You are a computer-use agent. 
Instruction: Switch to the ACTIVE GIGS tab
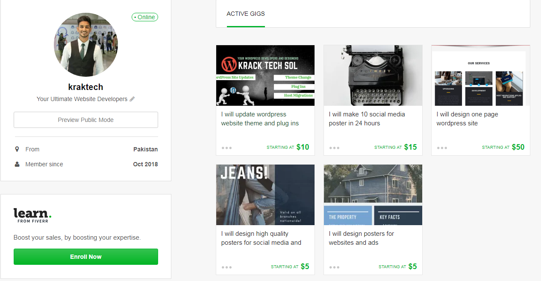point(246,14)
